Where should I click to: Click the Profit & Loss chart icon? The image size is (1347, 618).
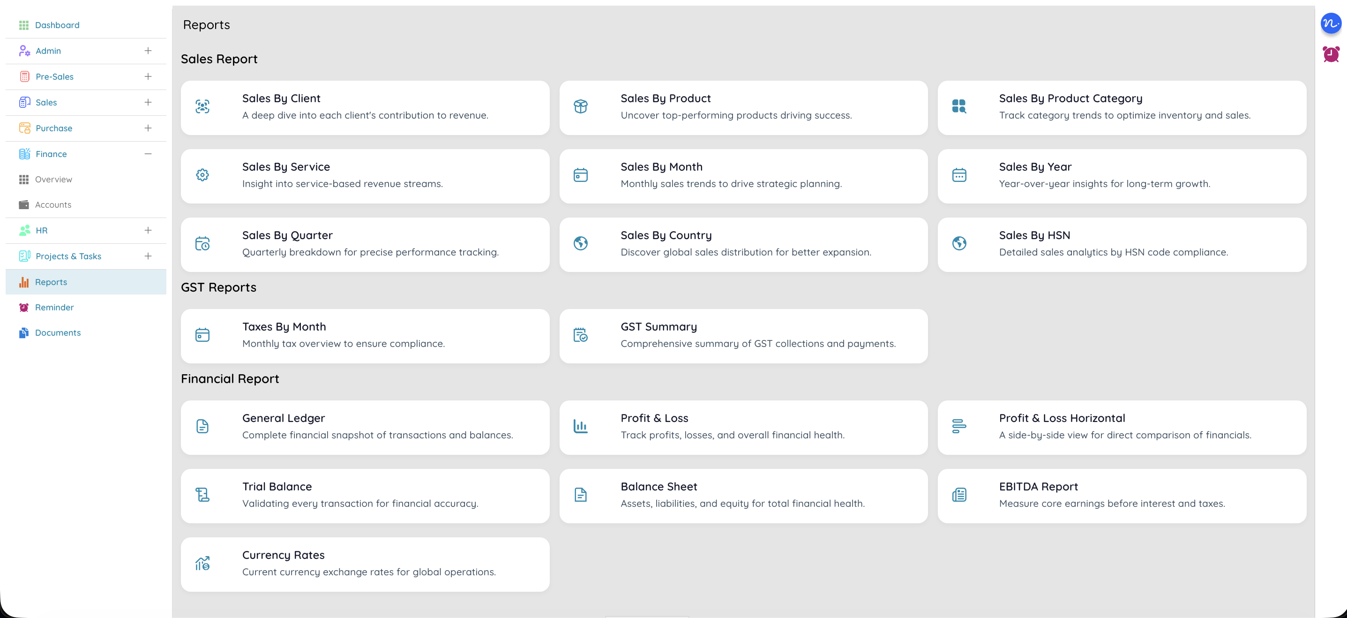coord(580,427)
